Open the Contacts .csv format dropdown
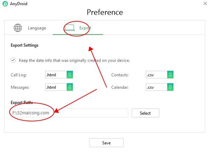208x153 pixels. click(156, 75)
